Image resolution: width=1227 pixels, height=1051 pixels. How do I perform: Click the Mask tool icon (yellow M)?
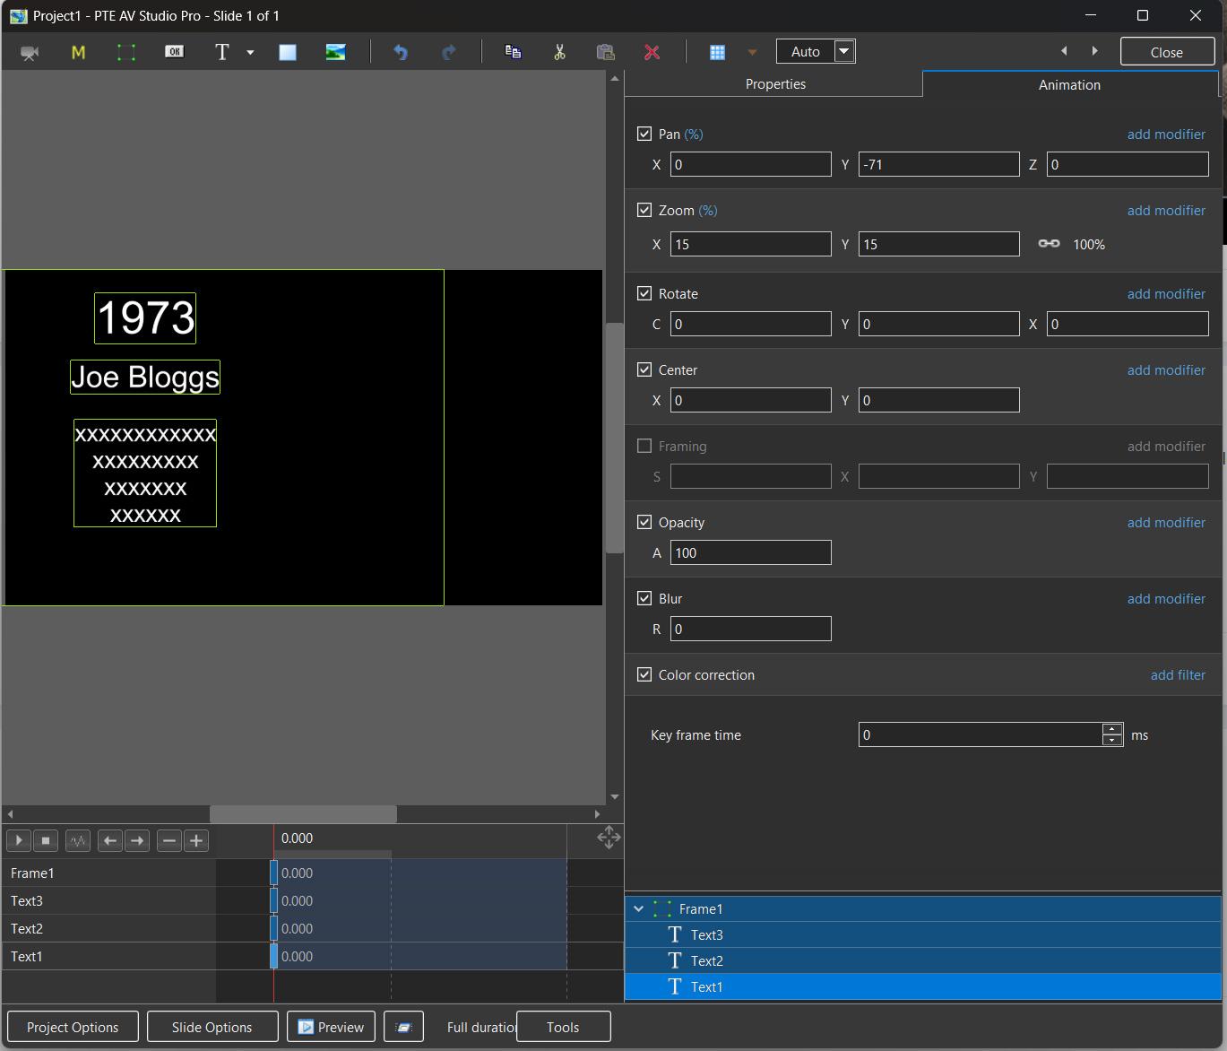(x=78, y=52)
